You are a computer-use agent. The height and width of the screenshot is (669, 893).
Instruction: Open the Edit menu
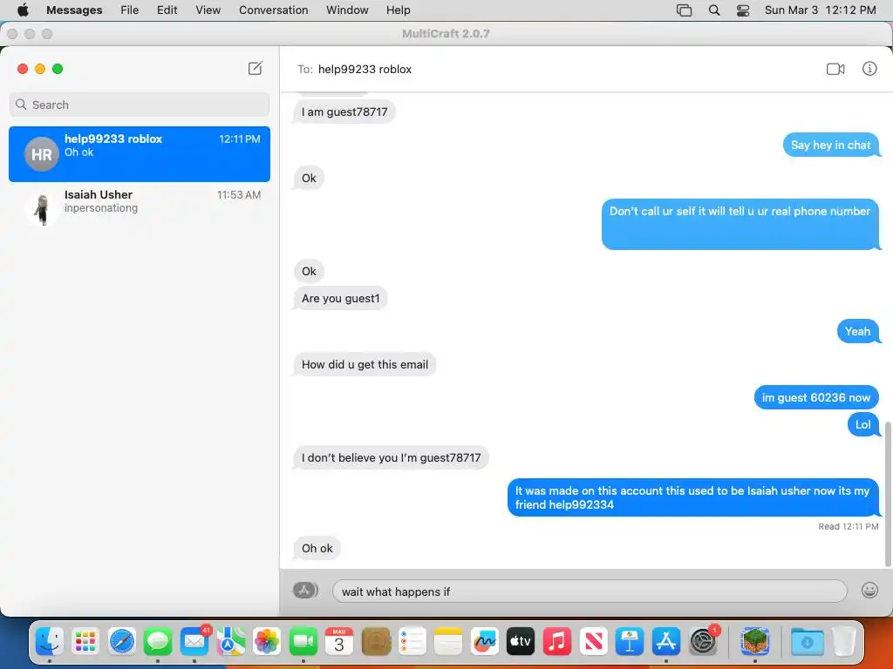click(x=167, y=10)
